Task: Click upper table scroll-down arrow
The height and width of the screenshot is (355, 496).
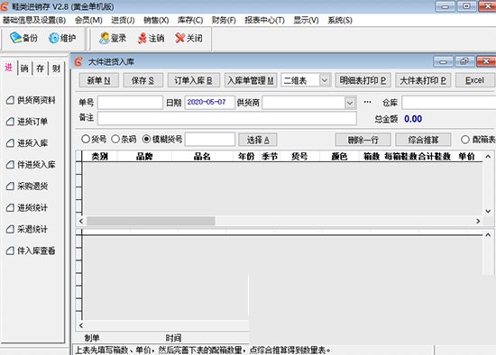Action: [488, 211]
